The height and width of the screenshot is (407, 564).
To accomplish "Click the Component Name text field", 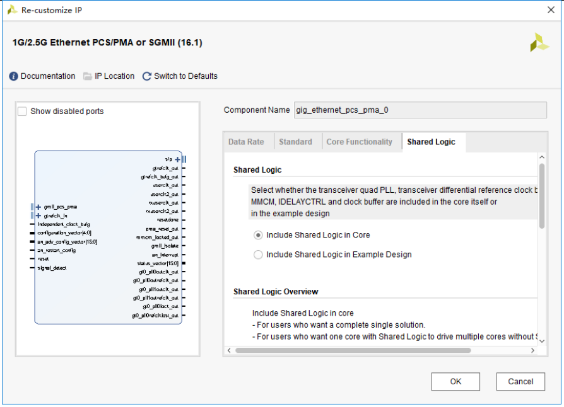I will click(420, 110).
